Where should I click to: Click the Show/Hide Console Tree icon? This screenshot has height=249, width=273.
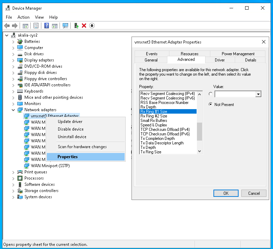25,26
